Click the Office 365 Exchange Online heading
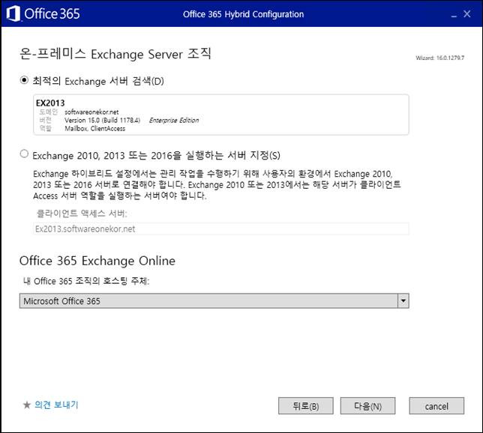This screenshot has width=483, height=433. [97, 261]
